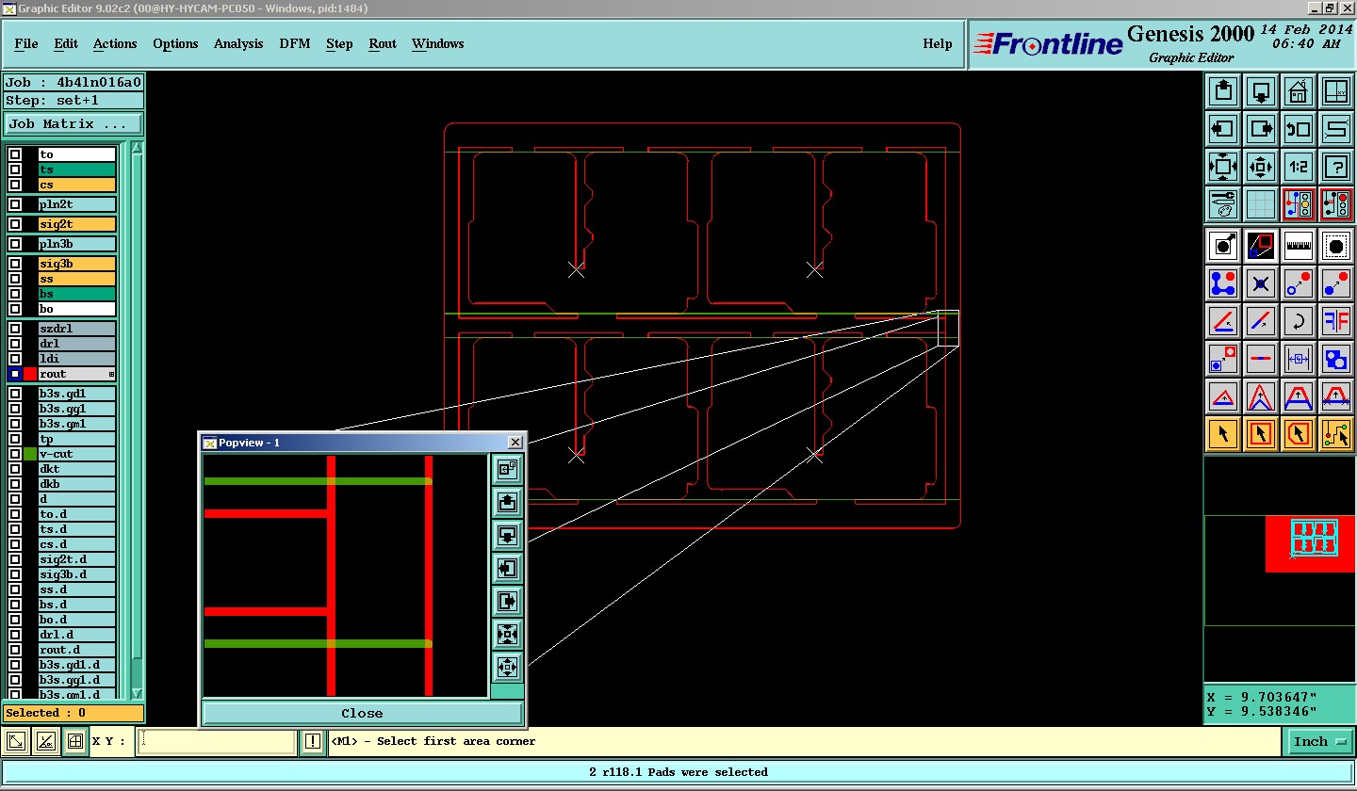Viewport: 1357px width, 791px height.
Task: Select the rectangle area selection arrow tool
Action: pos(1261,434)
